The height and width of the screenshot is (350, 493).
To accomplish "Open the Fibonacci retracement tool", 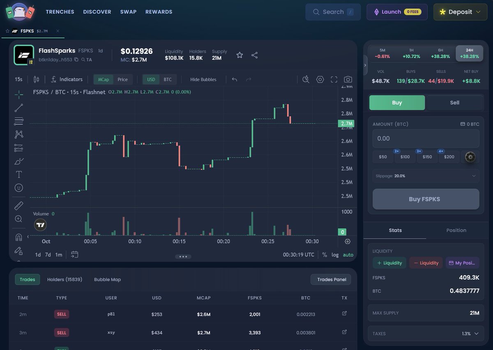I will 19,121.
